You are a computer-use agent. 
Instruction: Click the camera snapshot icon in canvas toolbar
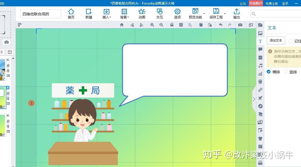click(240, 25)
